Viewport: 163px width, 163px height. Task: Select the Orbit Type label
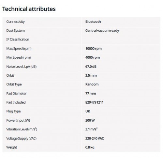(14, 84)
